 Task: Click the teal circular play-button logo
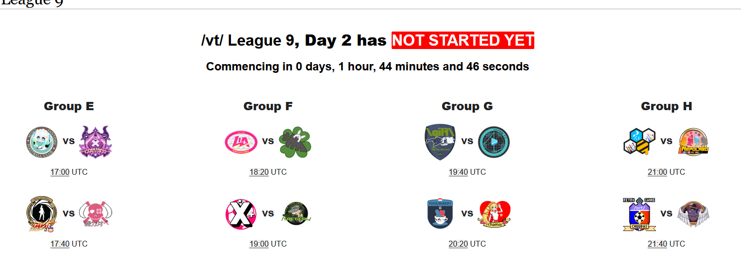494,142
